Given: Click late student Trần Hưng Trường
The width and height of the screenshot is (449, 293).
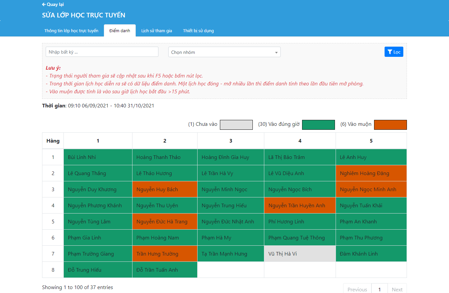Looking at the screenshot, I should pyautogui.click(x=165, y=254).
